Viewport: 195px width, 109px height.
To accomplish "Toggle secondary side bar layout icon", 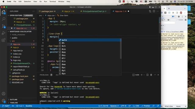I will (x=156, y=7).
